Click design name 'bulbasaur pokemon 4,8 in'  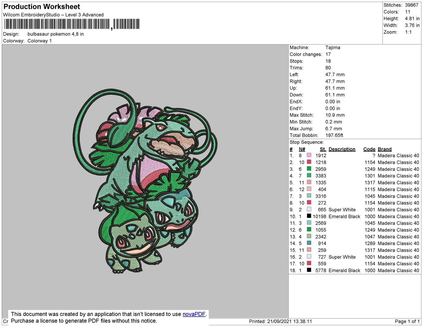tap(56, 34)
